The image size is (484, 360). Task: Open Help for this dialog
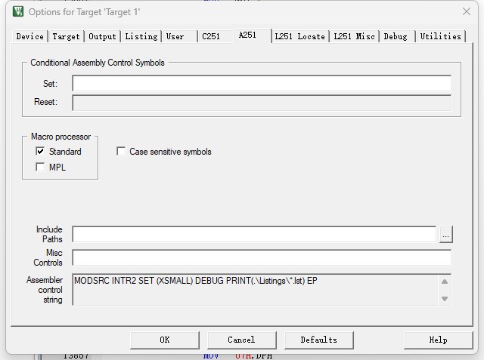click(x=439, y=340)
